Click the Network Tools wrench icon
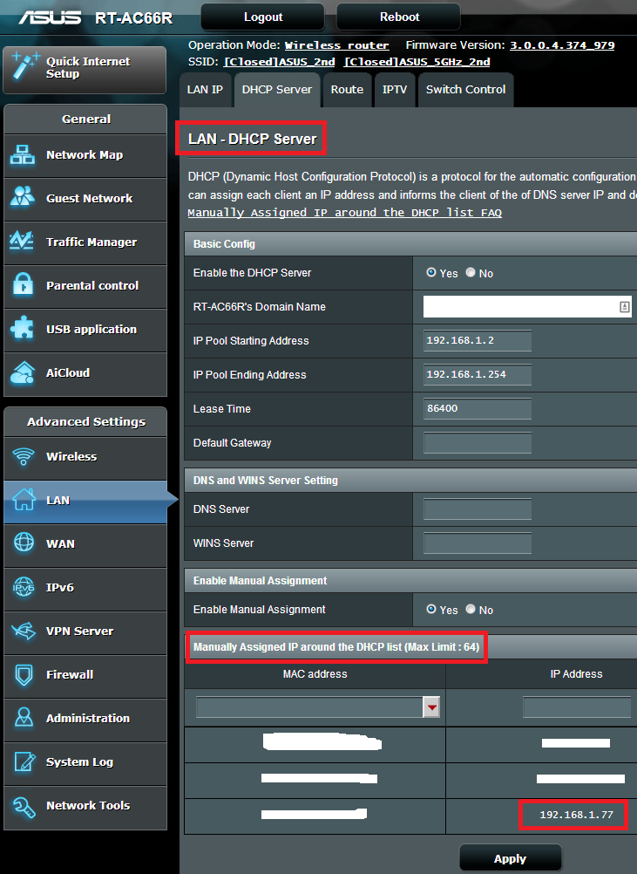 point(23,806)
